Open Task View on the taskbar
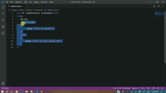This screenshot has width=166, height=93. pyautogui.click(x=12, y=91)
